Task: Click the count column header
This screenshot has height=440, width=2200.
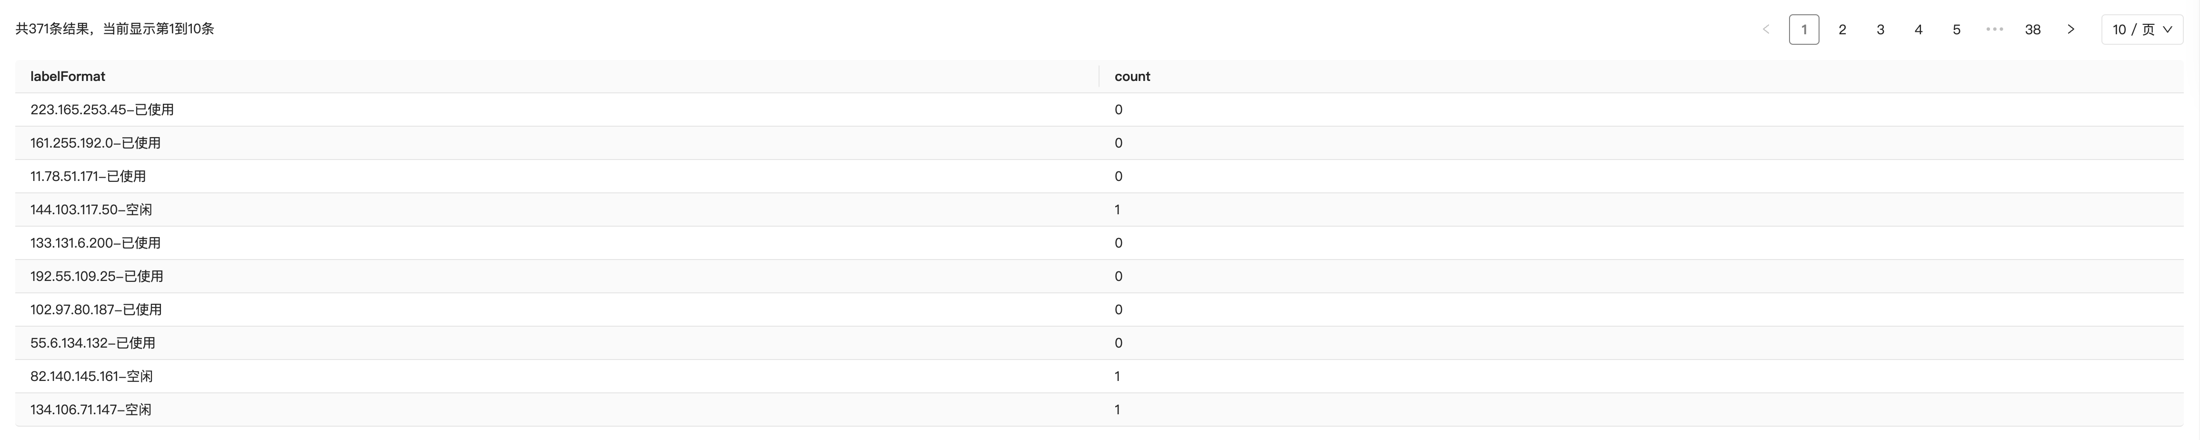Action: point(1131,76)
